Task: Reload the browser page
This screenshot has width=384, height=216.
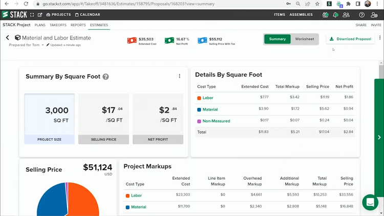Action: [x=26, y=4]
